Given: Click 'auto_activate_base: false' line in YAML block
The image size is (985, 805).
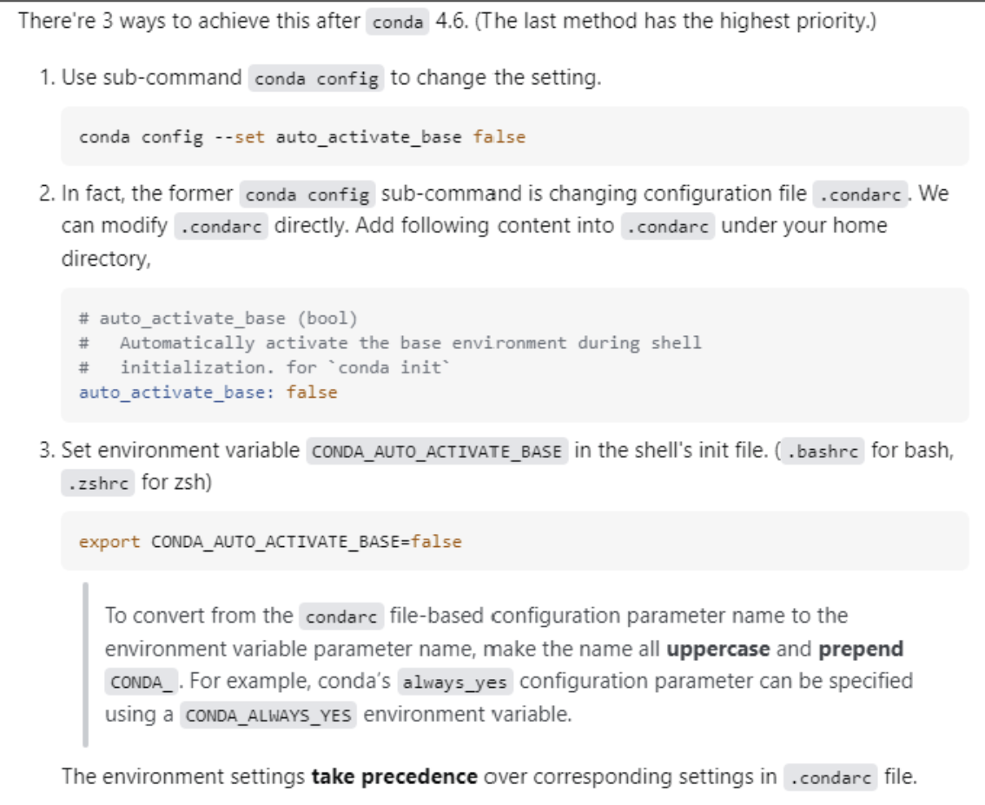Looking at the screenshot, I should pos(208,393).
